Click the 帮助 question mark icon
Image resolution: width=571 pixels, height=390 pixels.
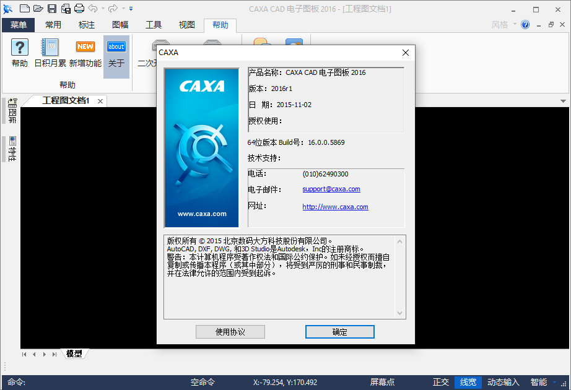click(20, 53)
